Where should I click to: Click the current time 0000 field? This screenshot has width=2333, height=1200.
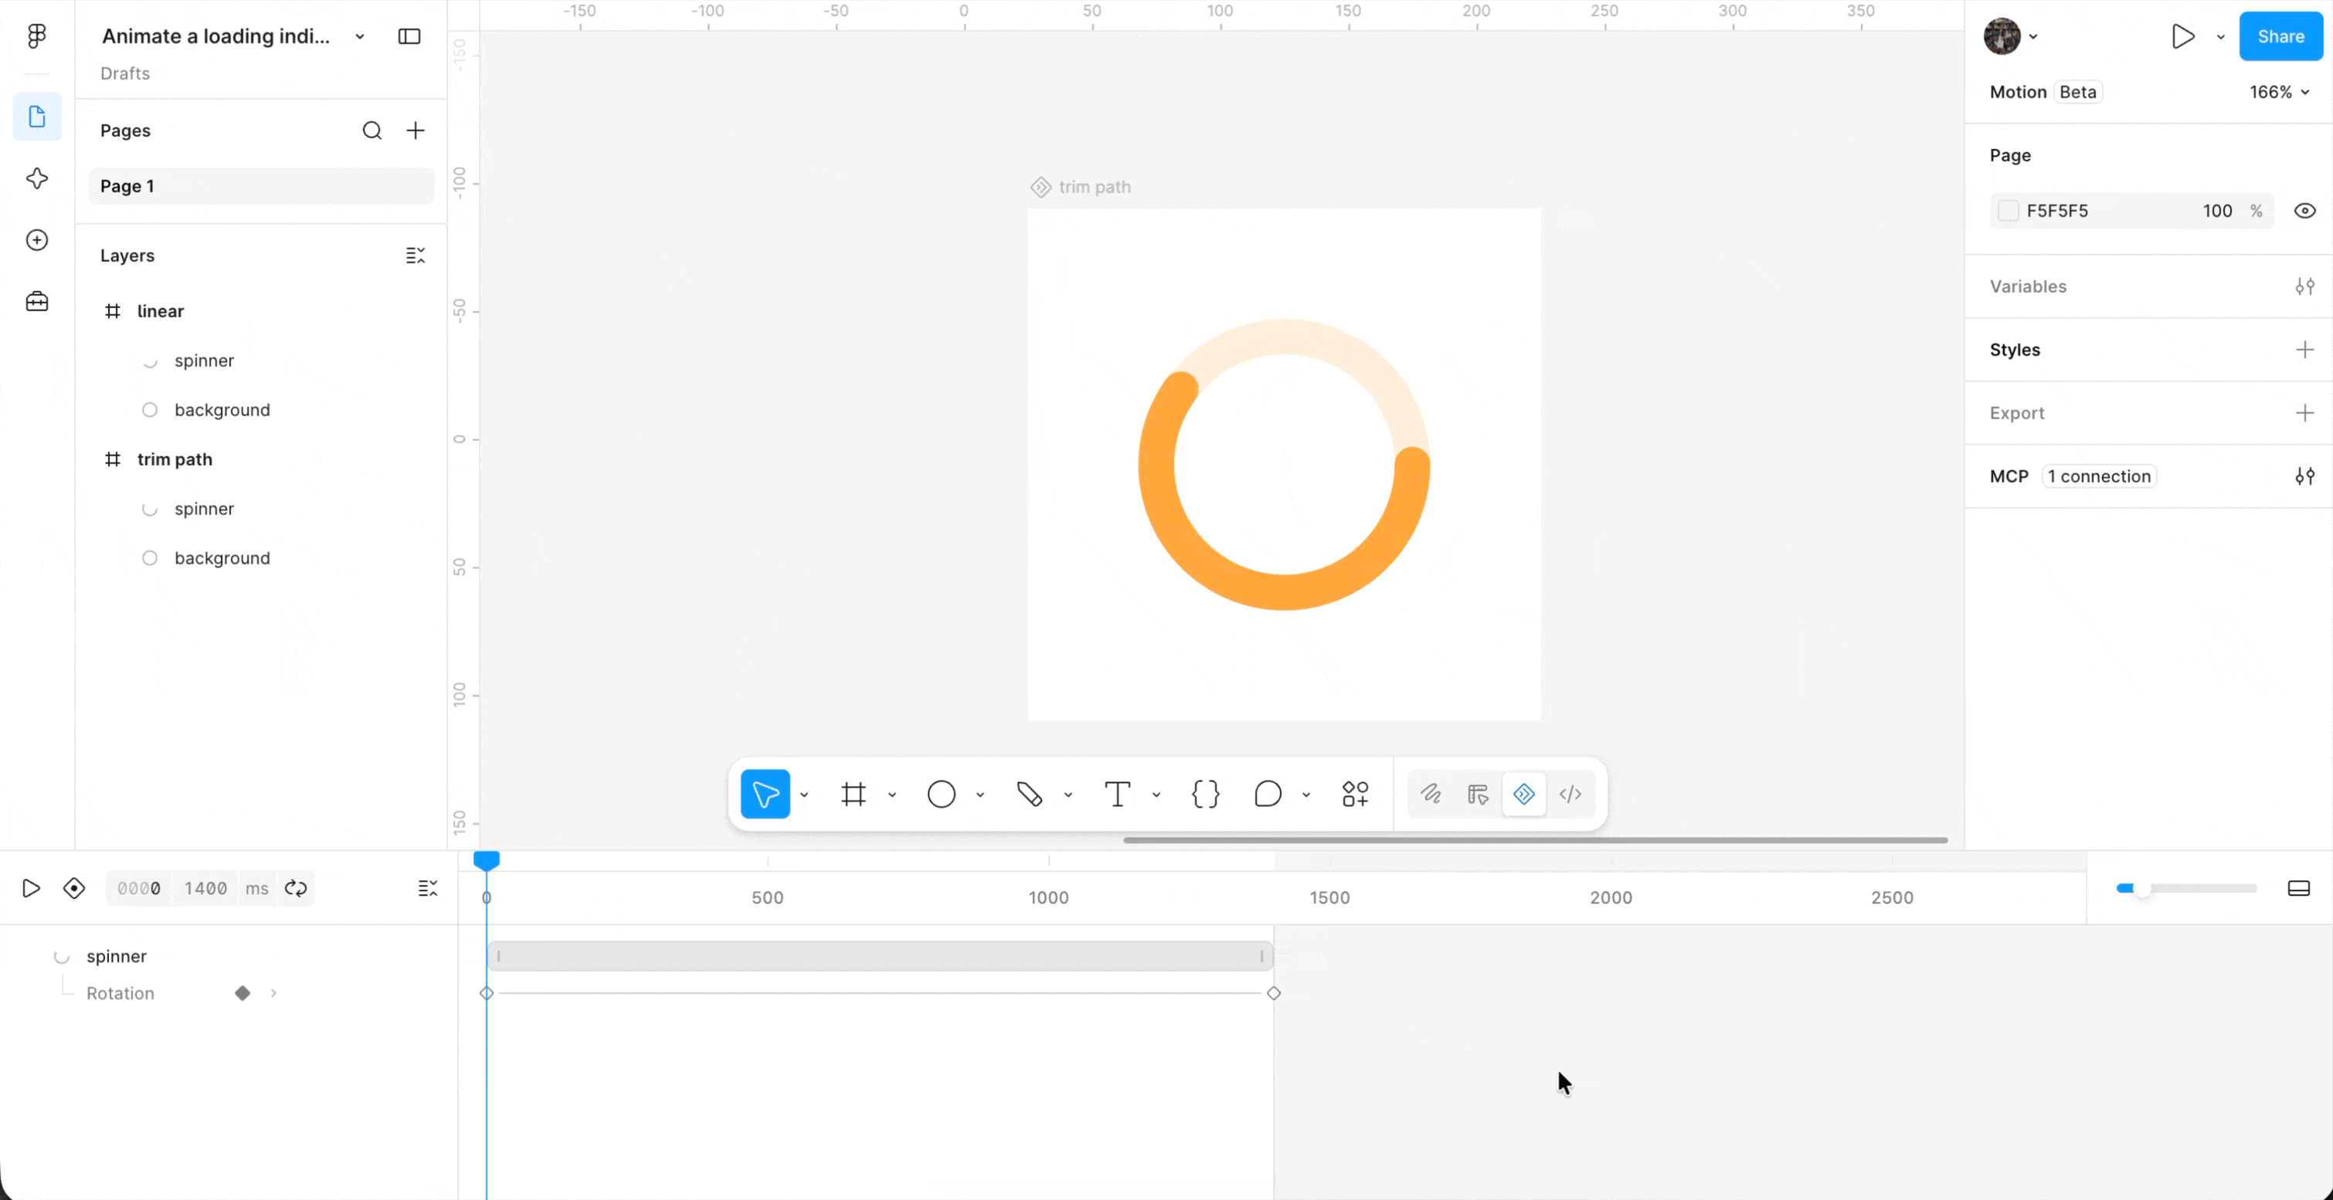coord(140,889)
